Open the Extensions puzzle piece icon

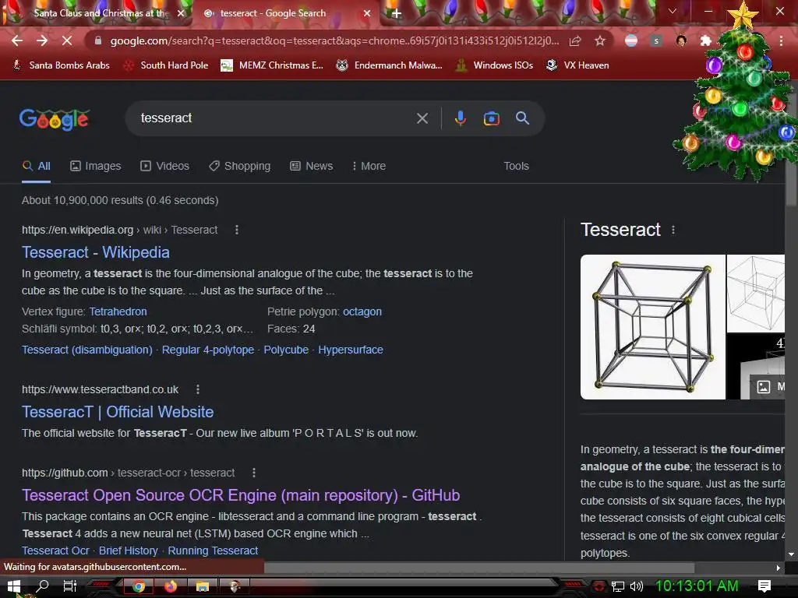click(x=706, y=40)
